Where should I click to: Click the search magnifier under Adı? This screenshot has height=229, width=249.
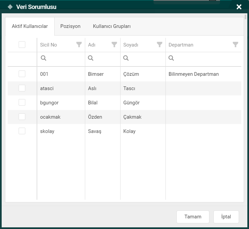coord(91,58)
